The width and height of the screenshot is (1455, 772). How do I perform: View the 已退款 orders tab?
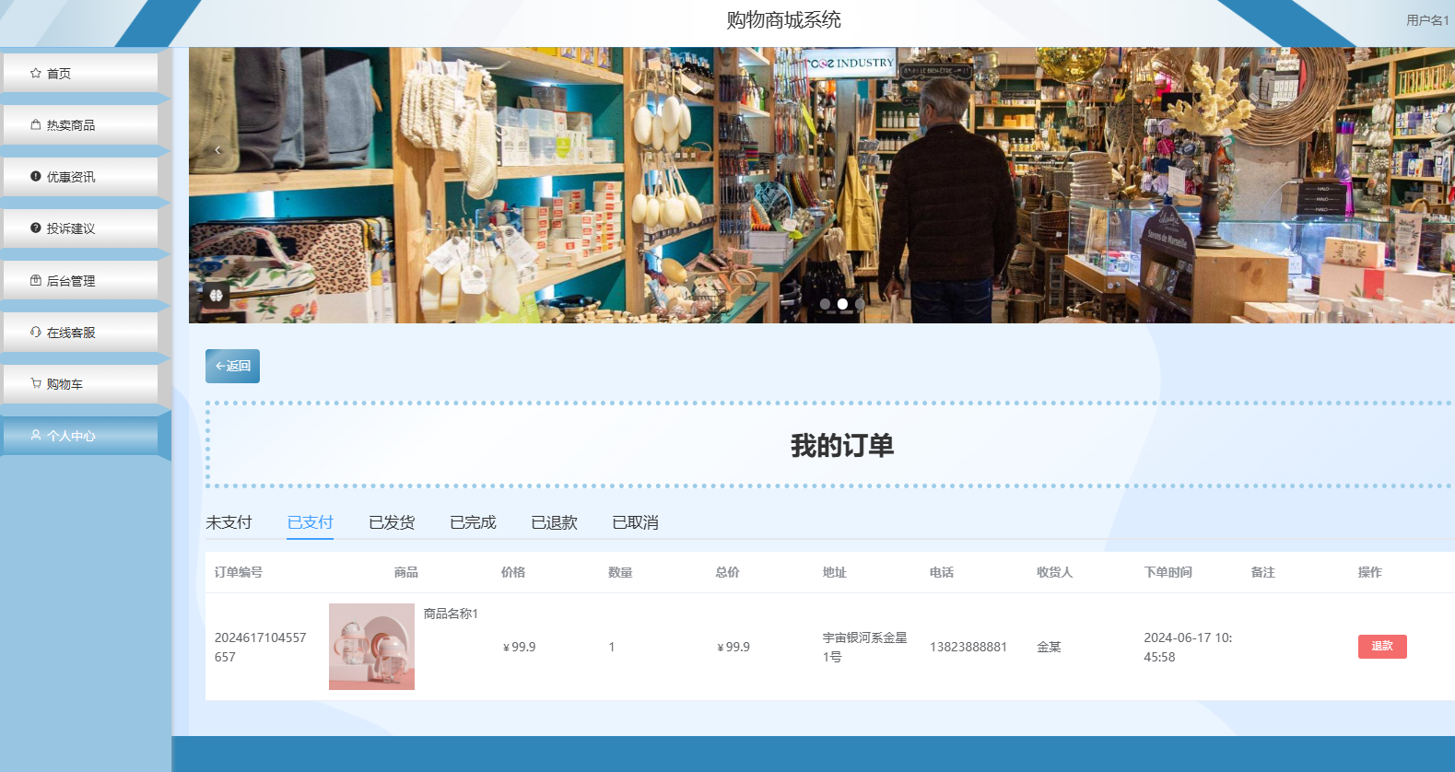pos(554,522)
